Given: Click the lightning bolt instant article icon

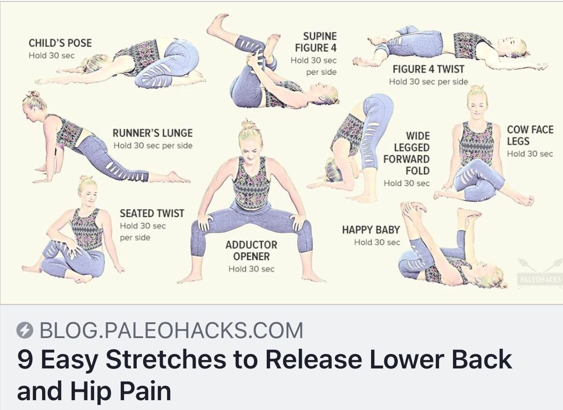Looking at the screenshot, I should coord(25,331).
